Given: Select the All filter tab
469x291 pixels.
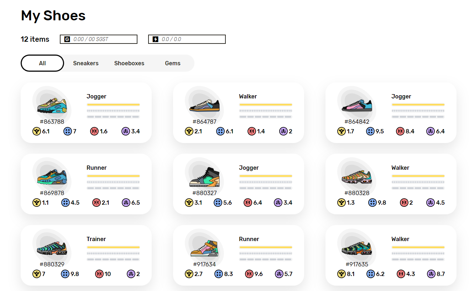Looking at the screenshot, I should [x=42, y=63].
